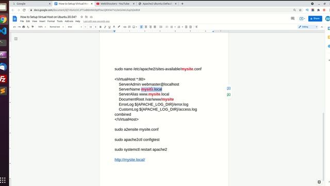This screenshot has width=330, height=186.
Task: Open the Insert menu
Action: pos(42,21)
